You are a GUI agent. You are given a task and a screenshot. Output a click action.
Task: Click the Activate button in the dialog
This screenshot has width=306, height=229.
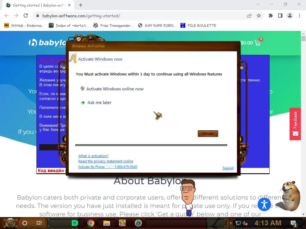pos(208,134)
